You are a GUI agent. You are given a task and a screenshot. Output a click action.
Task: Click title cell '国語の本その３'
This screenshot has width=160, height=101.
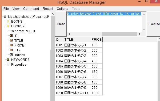coord(77,56)
